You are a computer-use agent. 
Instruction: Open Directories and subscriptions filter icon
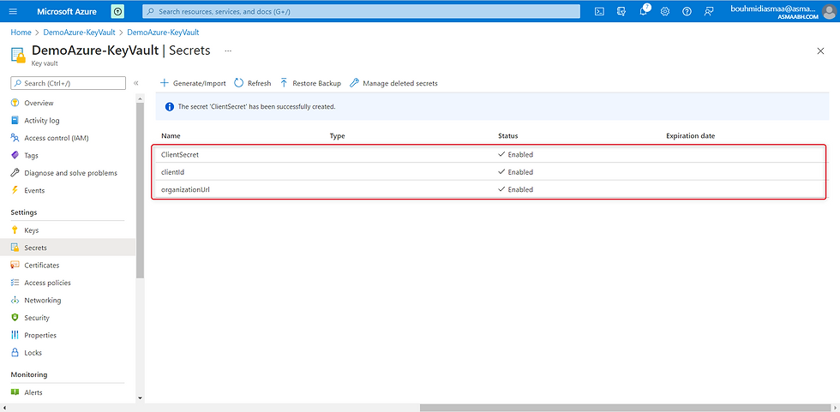coord(621,11)
